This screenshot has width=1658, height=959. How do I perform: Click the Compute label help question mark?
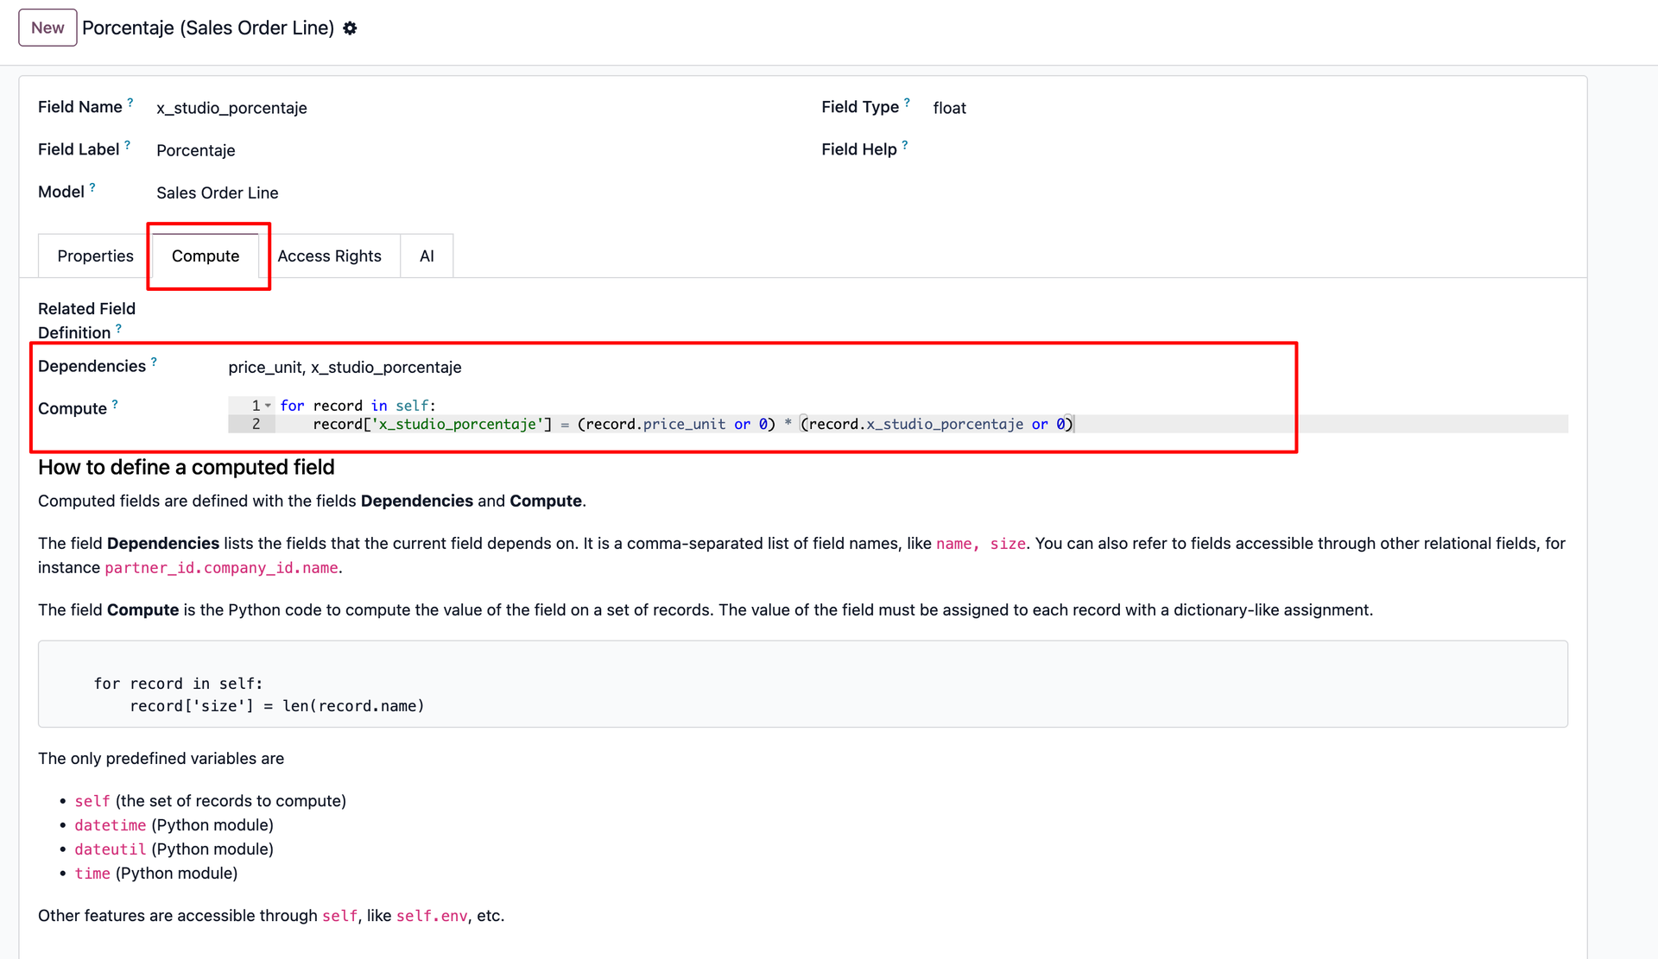pos(115,404)
